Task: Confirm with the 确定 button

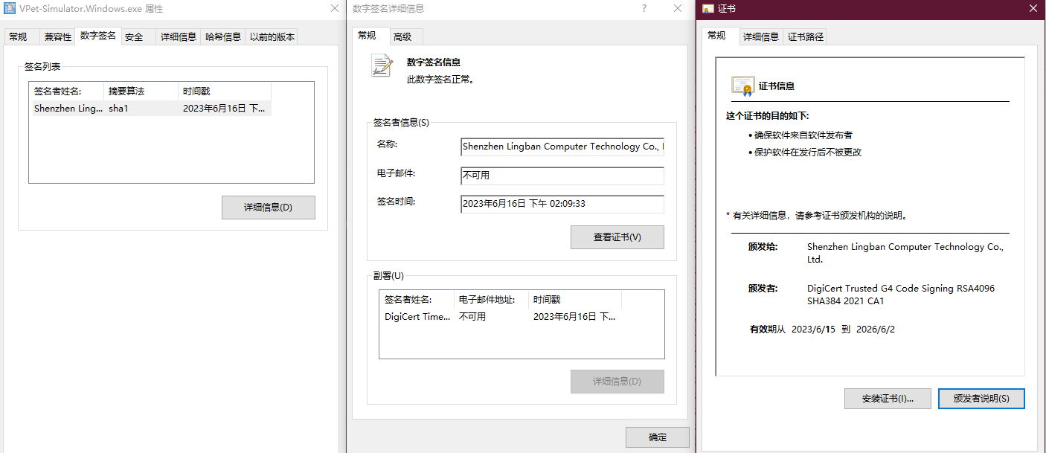Action: [657, 437]
